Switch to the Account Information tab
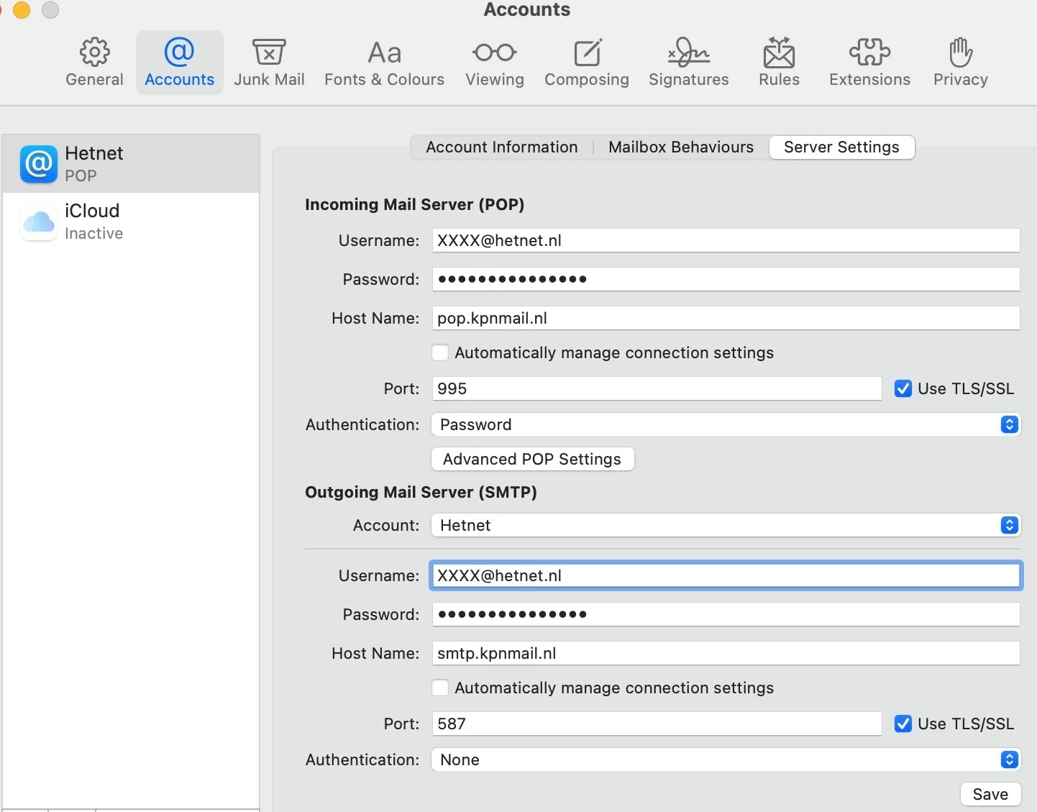1037x812 pixels. (501, 147)
